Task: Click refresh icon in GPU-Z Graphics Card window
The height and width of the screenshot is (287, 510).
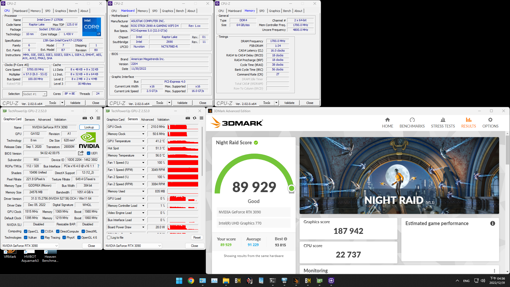Action: (91, 118)
